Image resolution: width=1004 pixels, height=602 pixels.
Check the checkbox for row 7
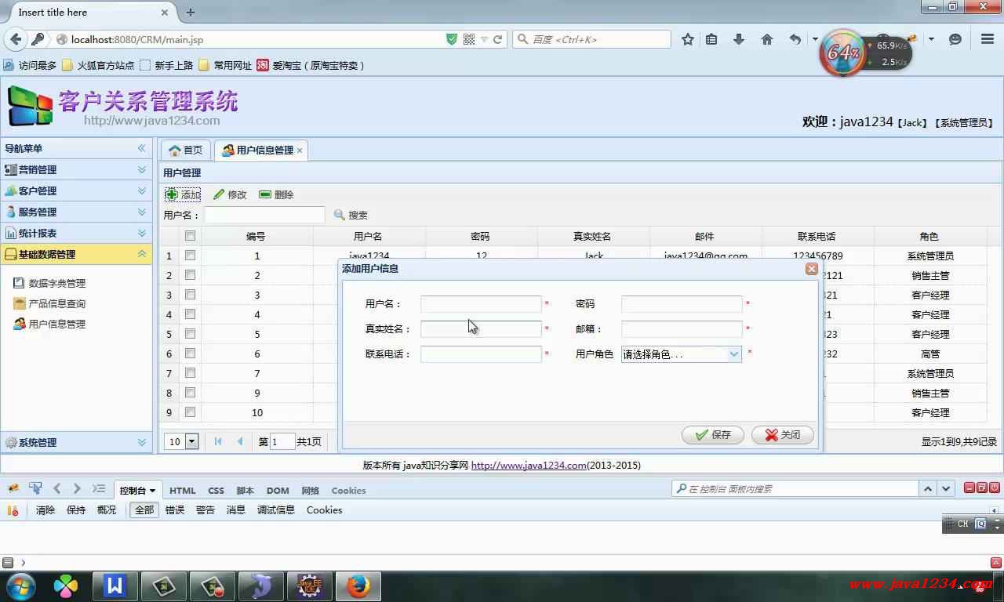pos(190,373)
